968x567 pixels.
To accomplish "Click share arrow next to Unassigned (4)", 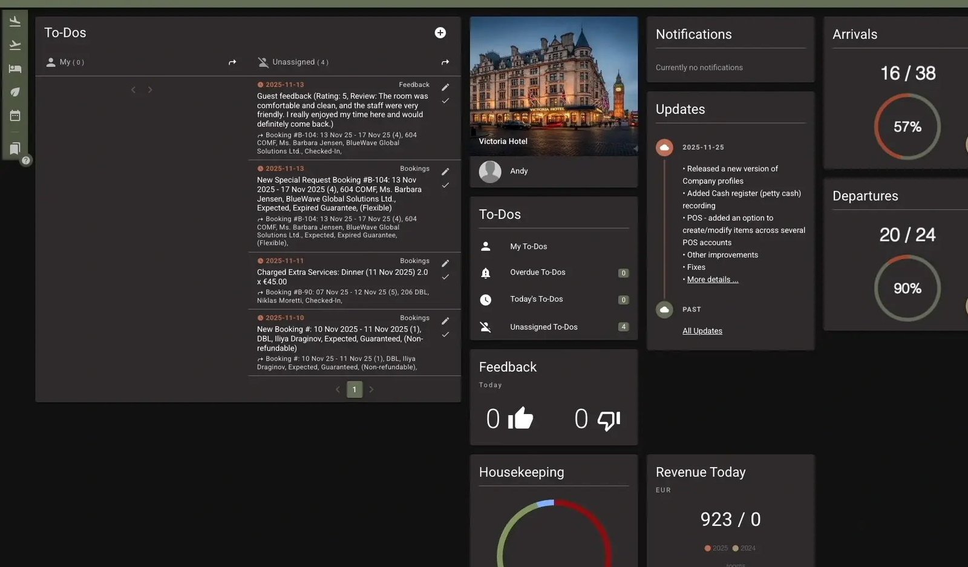I will [x=445, y=62].
